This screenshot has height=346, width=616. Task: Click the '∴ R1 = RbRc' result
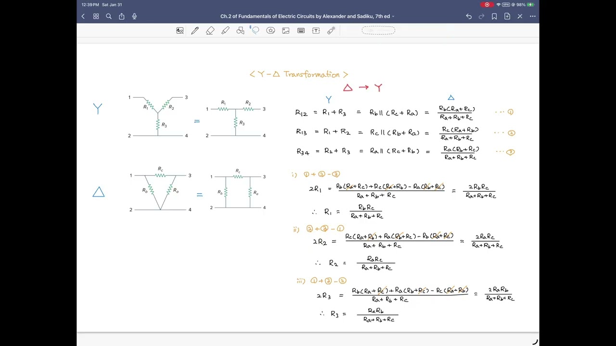click(347, 212)
